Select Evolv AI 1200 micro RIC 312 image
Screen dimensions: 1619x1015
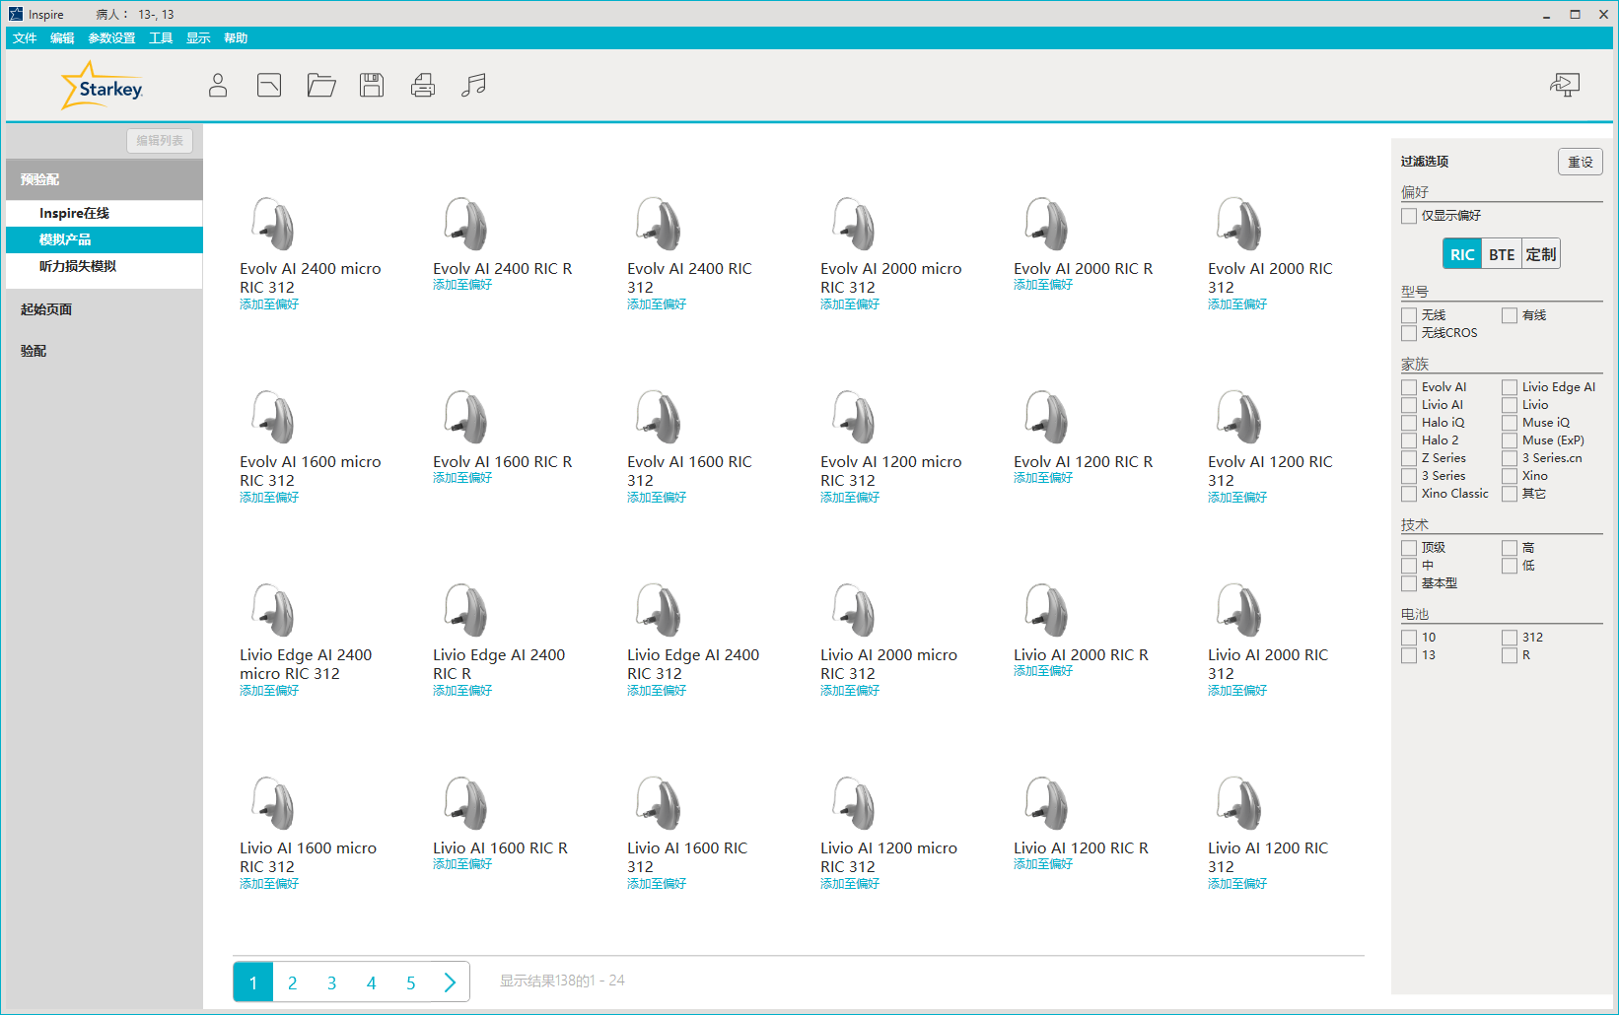(x=853, y=417)
